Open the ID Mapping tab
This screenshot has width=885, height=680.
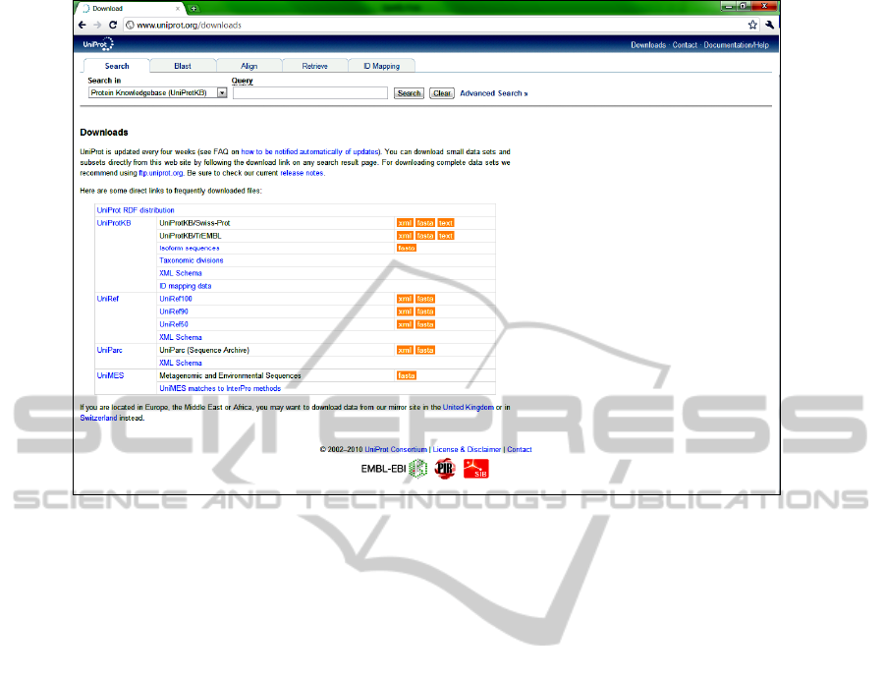[381, 66]
